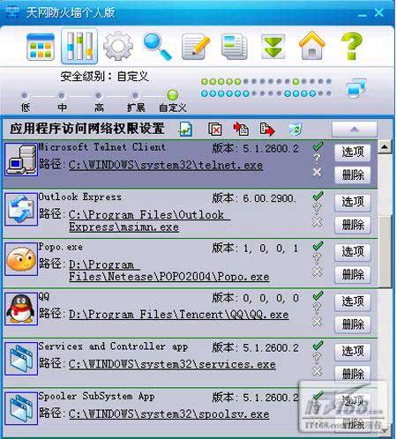Click 删除 for QQ
The height and width of the screenshot is (439, 397).
pyautogui.click(x=352, y=324)
